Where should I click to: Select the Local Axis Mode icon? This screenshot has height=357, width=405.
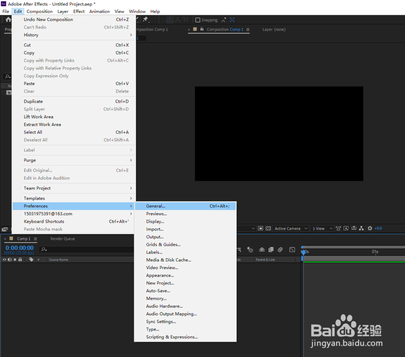[169, 19]
